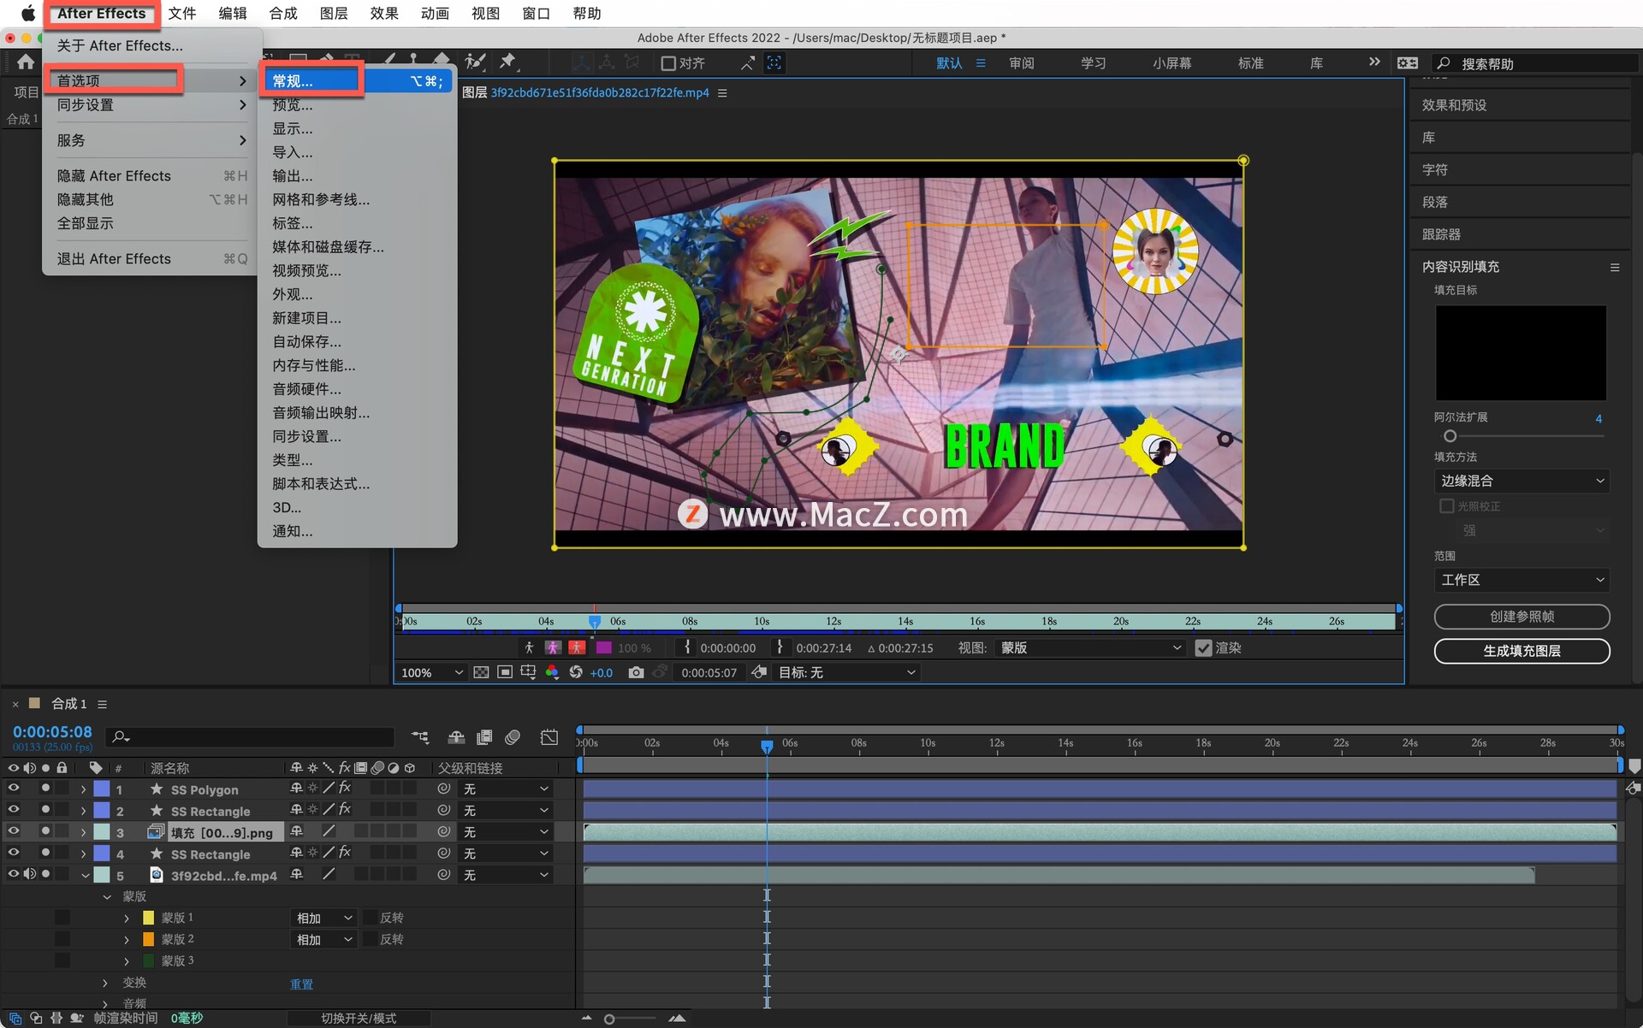
Task: Click the 生成填充图层 button
Action: (1521, 651)
